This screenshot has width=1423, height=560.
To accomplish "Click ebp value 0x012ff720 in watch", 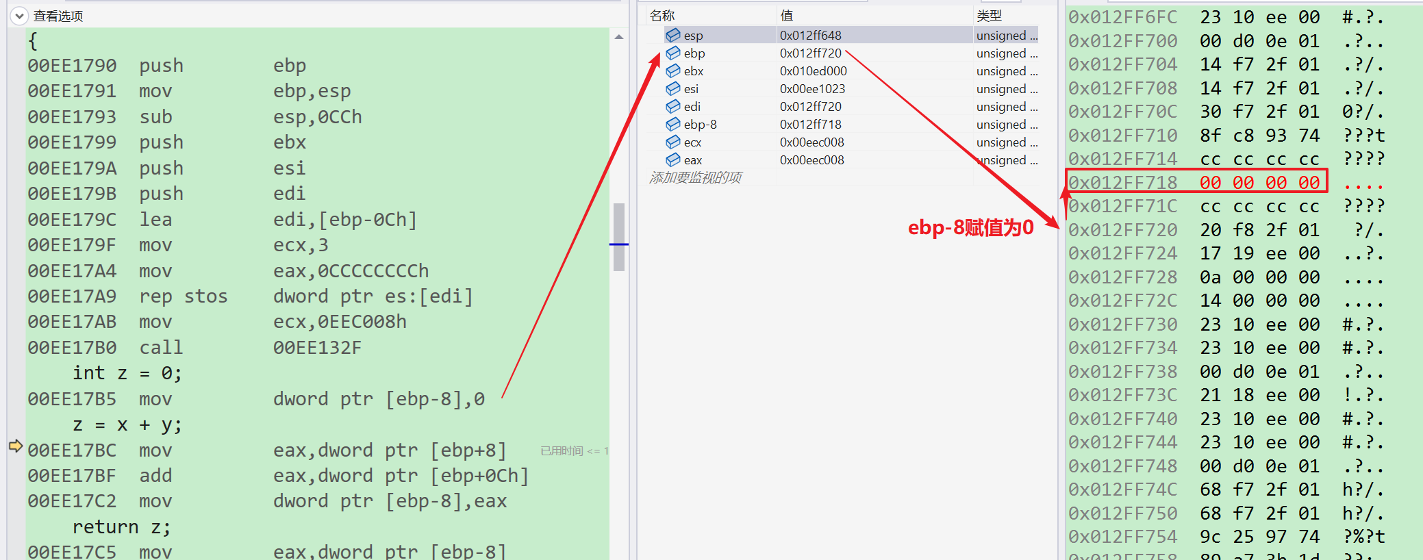I will [x=810, y=53].
